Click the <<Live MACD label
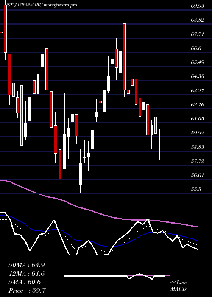This screenshot has width=212, height=297. (x=179, y=286)
